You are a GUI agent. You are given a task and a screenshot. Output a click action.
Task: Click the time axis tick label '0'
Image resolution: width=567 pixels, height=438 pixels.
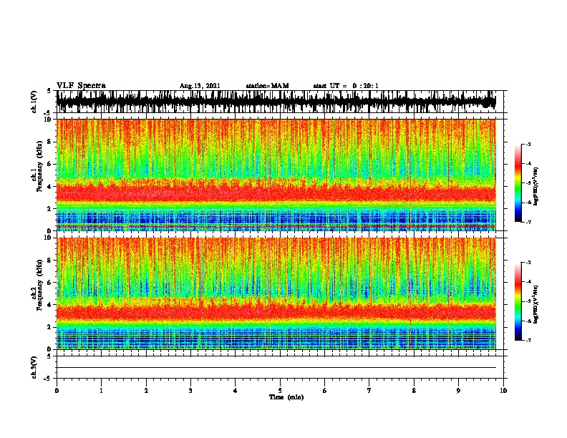57,391
